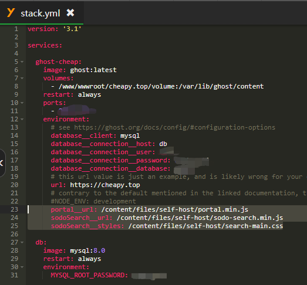Select the stack.yml file tab
The image size is (307, 285).
42,13
